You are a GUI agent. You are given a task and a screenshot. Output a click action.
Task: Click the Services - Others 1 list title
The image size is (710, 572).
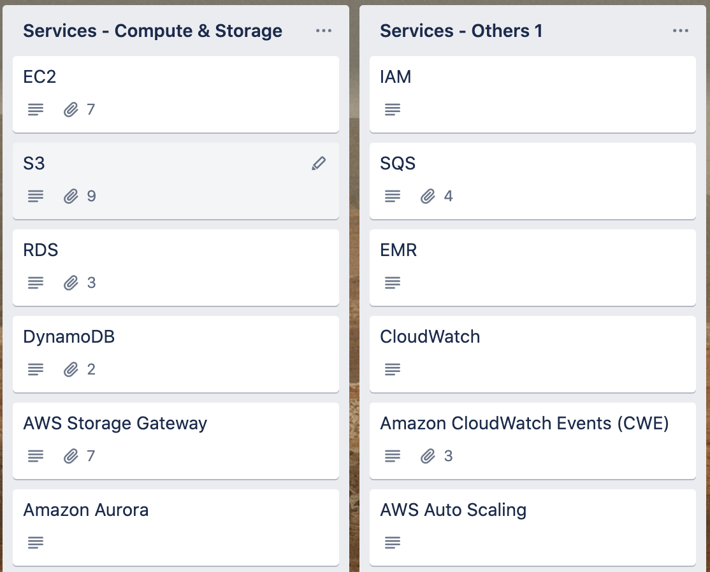tap(461, 31)
